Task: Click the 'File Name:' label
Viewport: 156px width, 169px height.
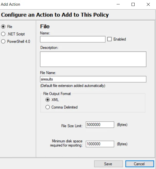Action: point(48,73)
